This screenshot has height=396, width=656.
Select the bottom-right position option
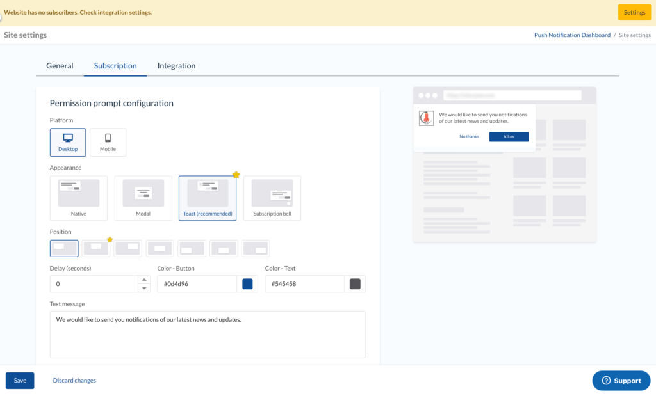coord(256,248)
